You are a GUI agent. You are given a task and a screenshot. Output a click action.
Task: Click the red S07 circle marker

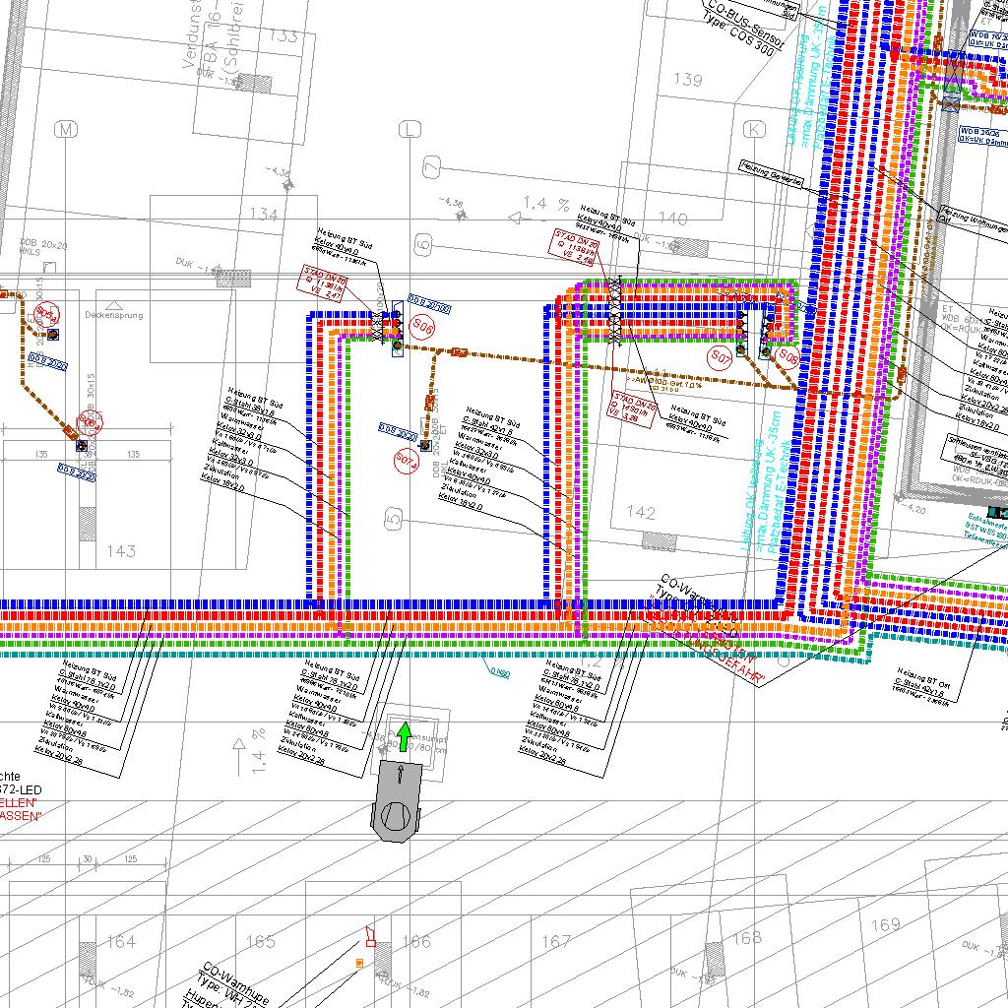pyautogui.click(x=722, y=355)
